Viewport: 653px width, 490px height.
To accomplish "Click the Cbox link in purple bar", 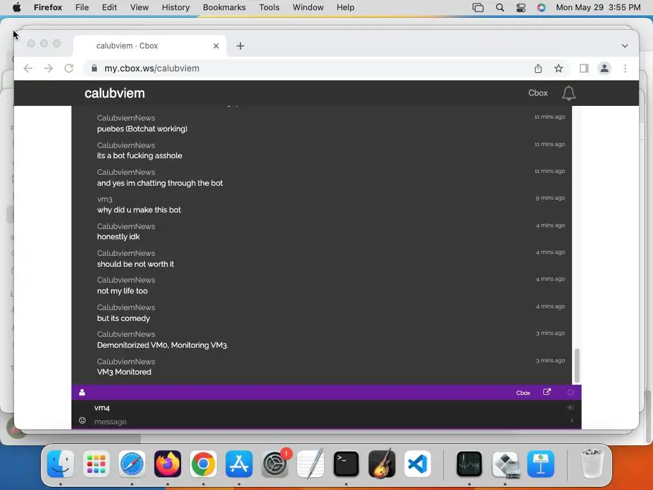I will [x=523, y=392].
